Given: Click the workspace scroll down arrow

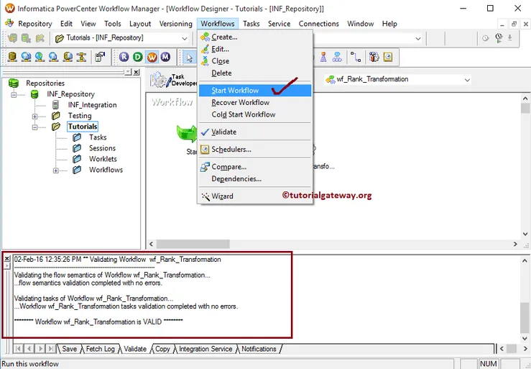Looking at the screenshot, I should coord(525,234).
